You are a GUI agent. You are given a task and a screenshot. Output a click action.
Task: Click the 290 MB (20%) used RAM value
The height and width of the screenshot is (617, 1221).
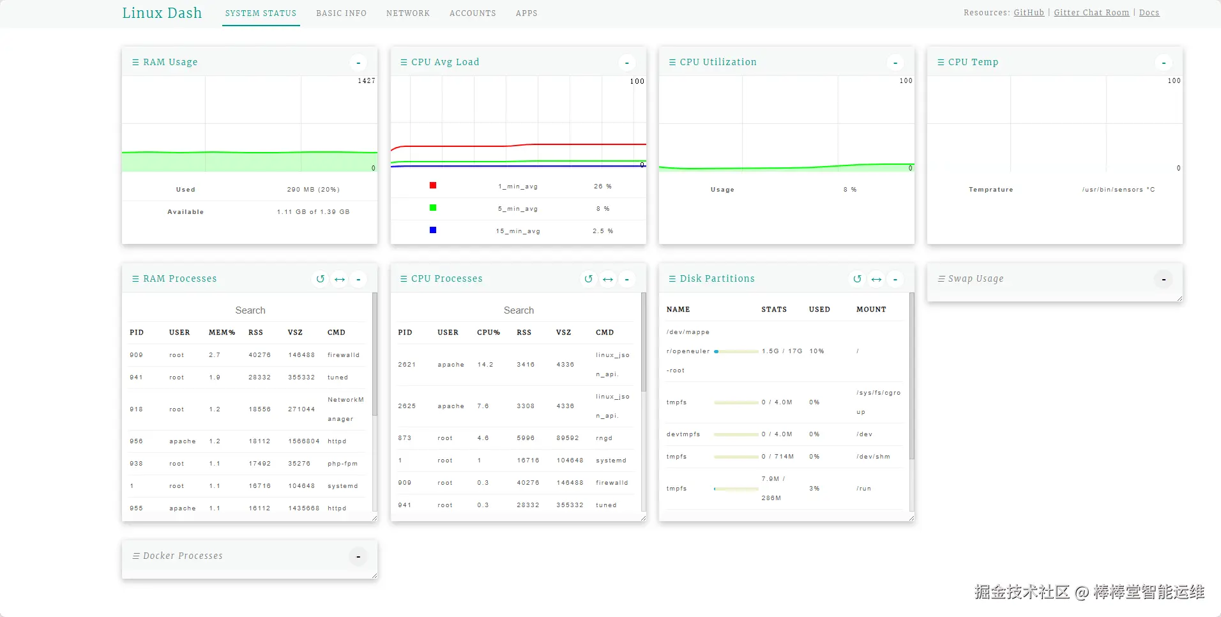(x=313, y=190)
